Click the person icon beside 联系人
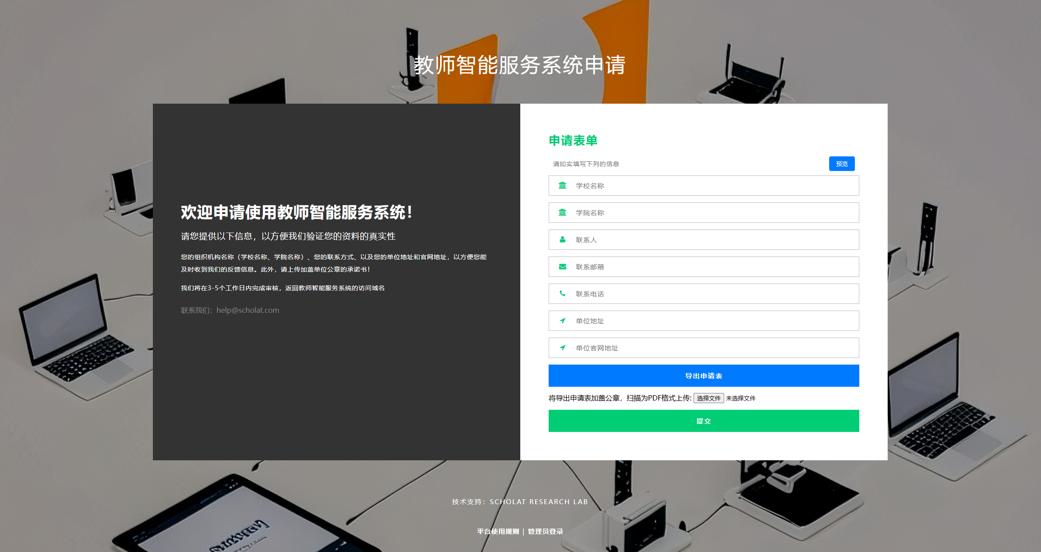 pyautogui.click(x=562, y=240)
